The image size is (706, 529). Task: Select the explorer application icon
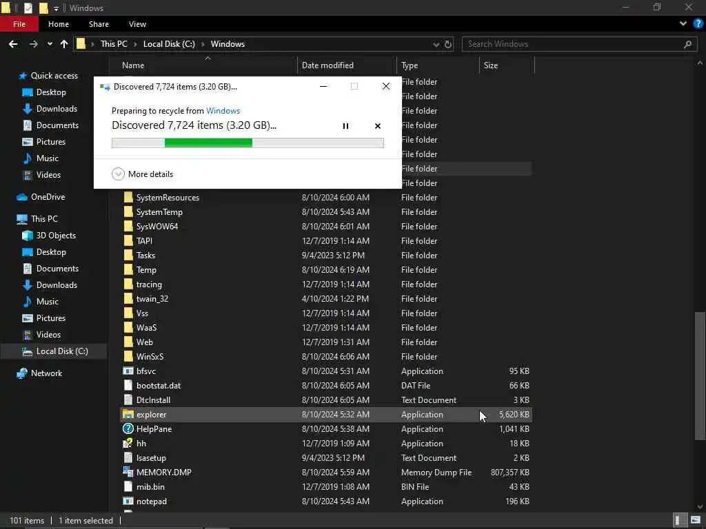click(x=128, y=414)
